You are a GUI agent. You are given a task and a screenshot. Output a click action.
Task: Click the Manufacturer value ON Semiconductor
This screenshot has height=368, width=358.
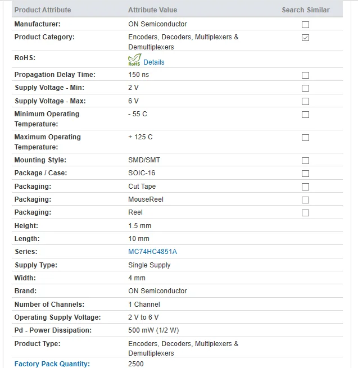tap(157, 24)
